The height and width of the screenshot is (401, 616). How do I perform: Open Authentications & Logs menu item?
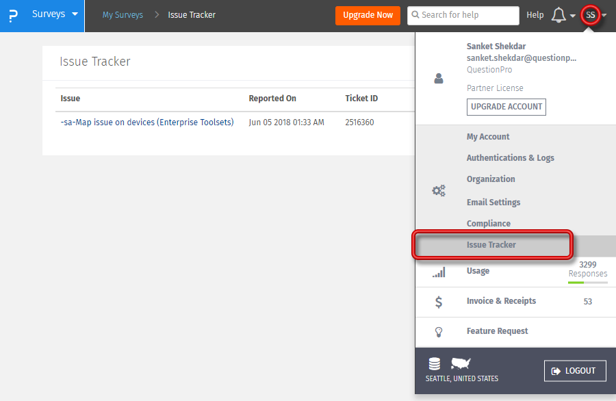(511, 158)
